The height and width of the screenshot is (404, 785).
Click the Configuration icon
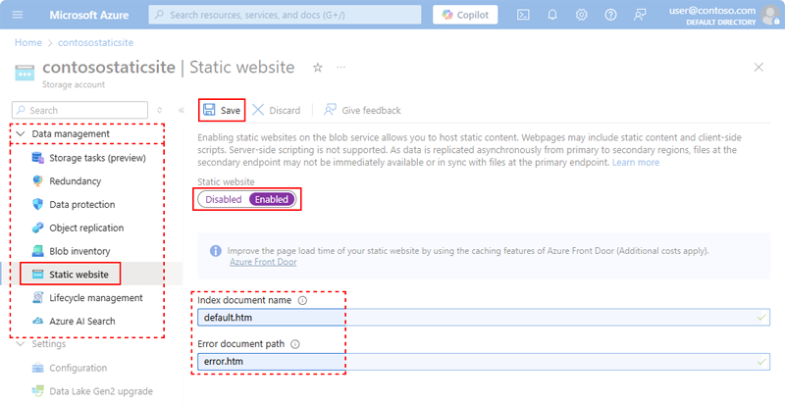37,368
